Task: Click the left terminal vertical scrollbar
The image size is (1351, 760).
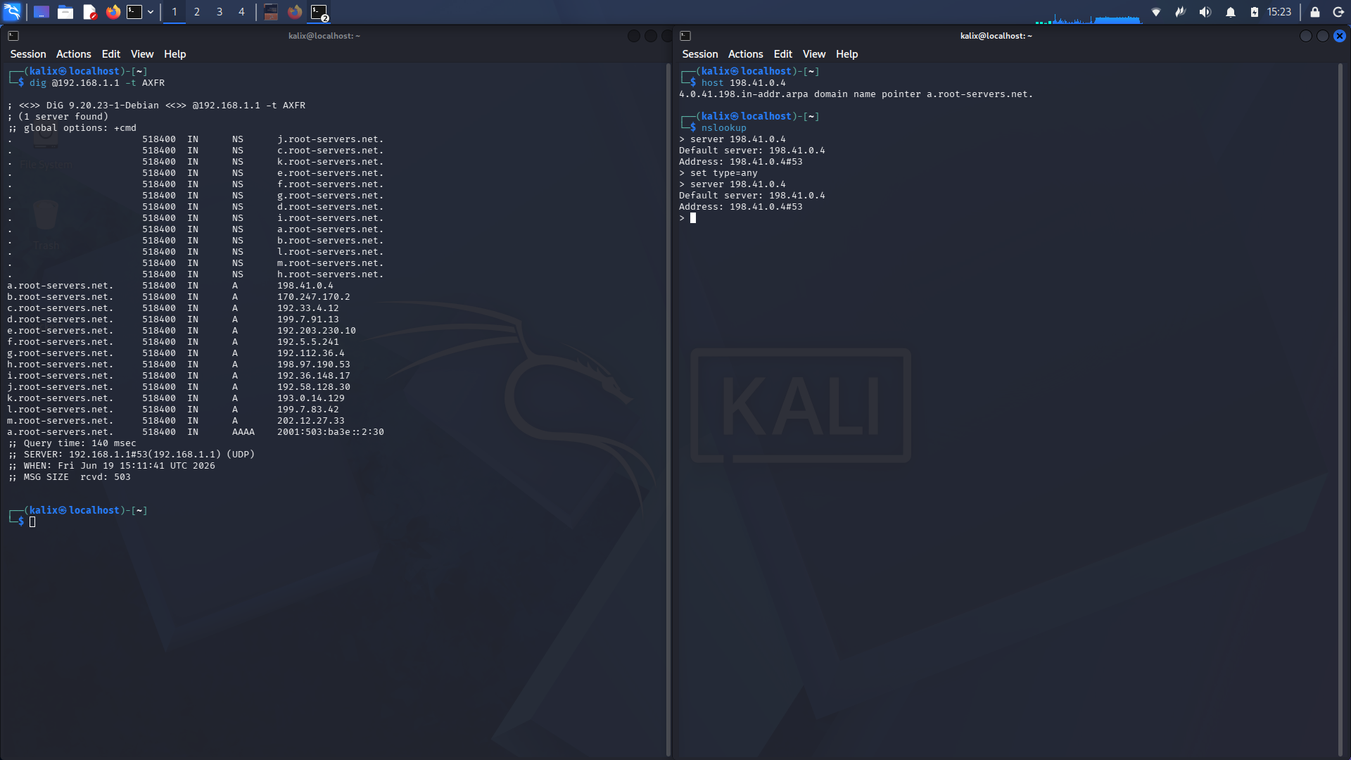Action: (x=668, y=410)
